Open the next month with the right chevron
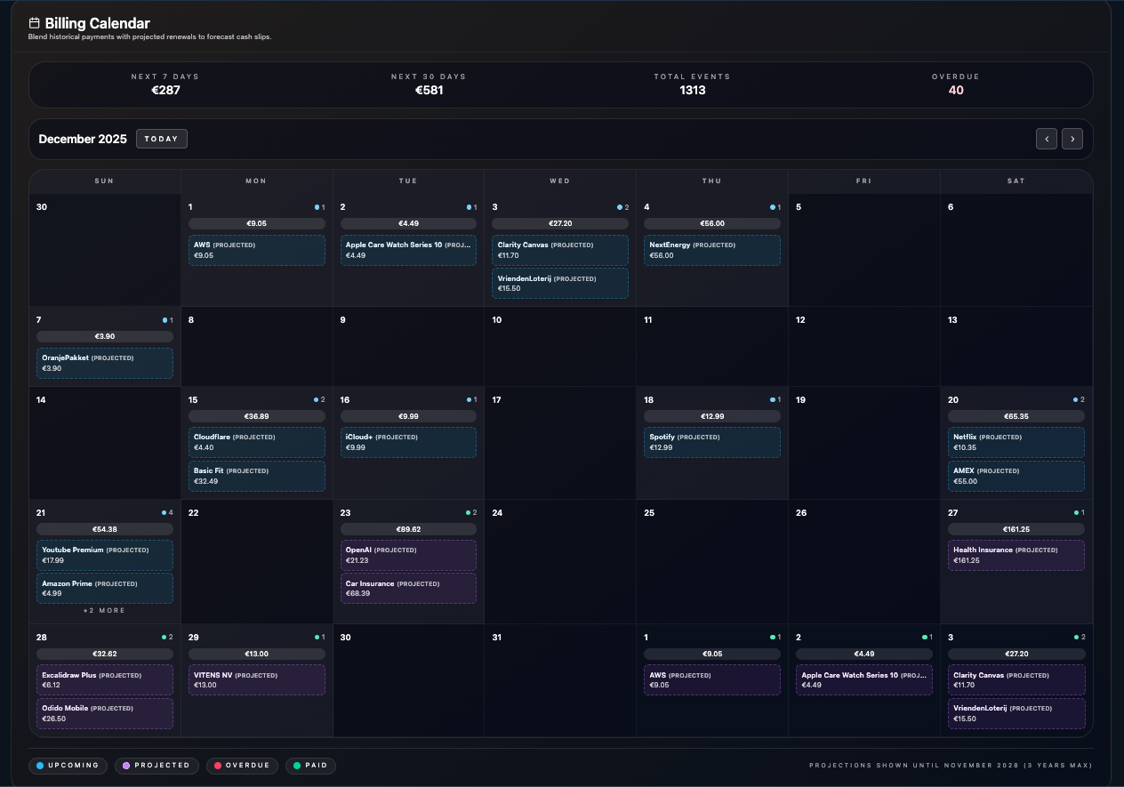This screenshot has width=1124, height=787. [x=1072, y=139]
